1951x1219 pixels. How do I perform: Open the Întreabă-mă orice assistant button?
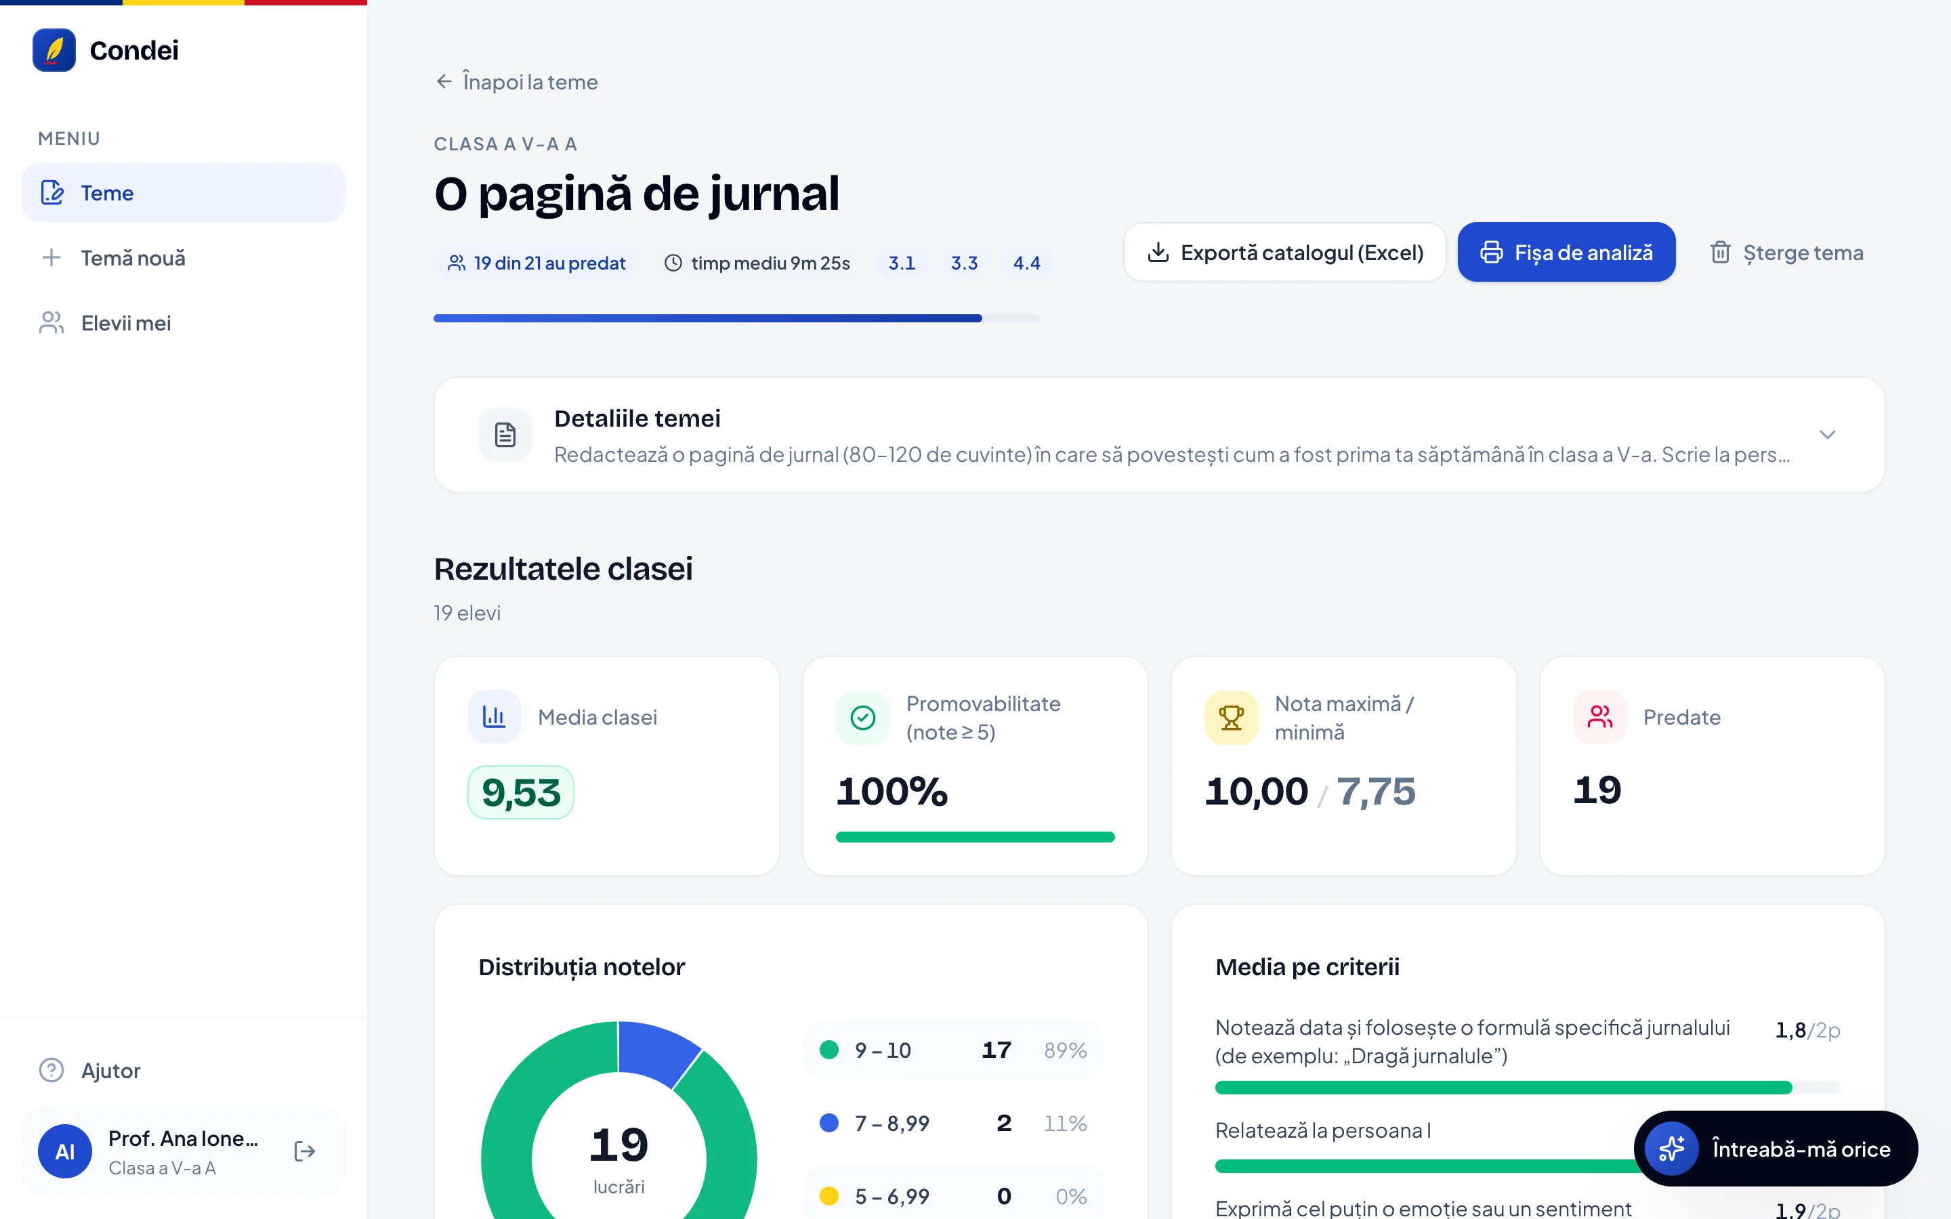click(1776, 1148)
